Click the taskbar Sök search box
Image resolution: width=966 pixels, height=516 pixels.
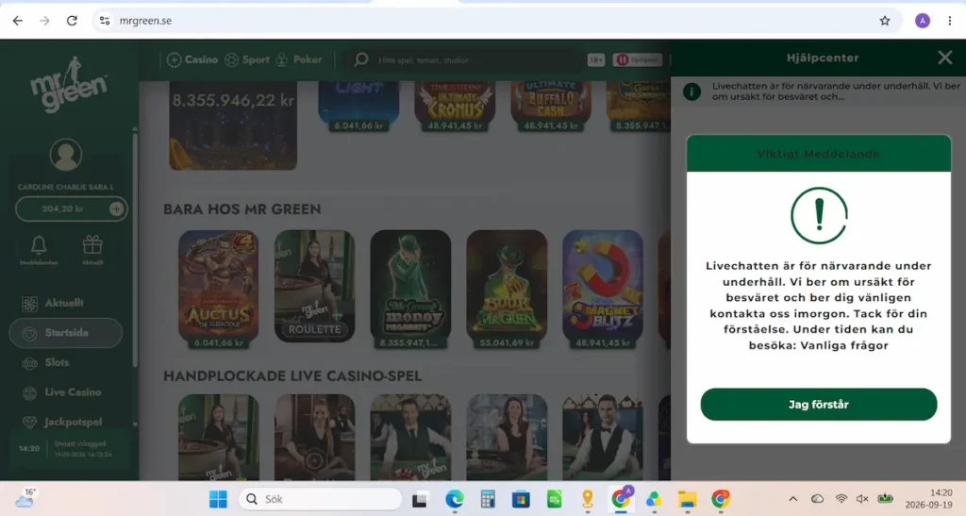coord(321,499)
